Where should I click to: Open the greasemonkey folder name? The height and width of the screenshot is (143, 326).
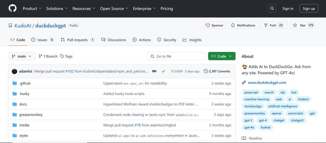click(x=31, y=115)
